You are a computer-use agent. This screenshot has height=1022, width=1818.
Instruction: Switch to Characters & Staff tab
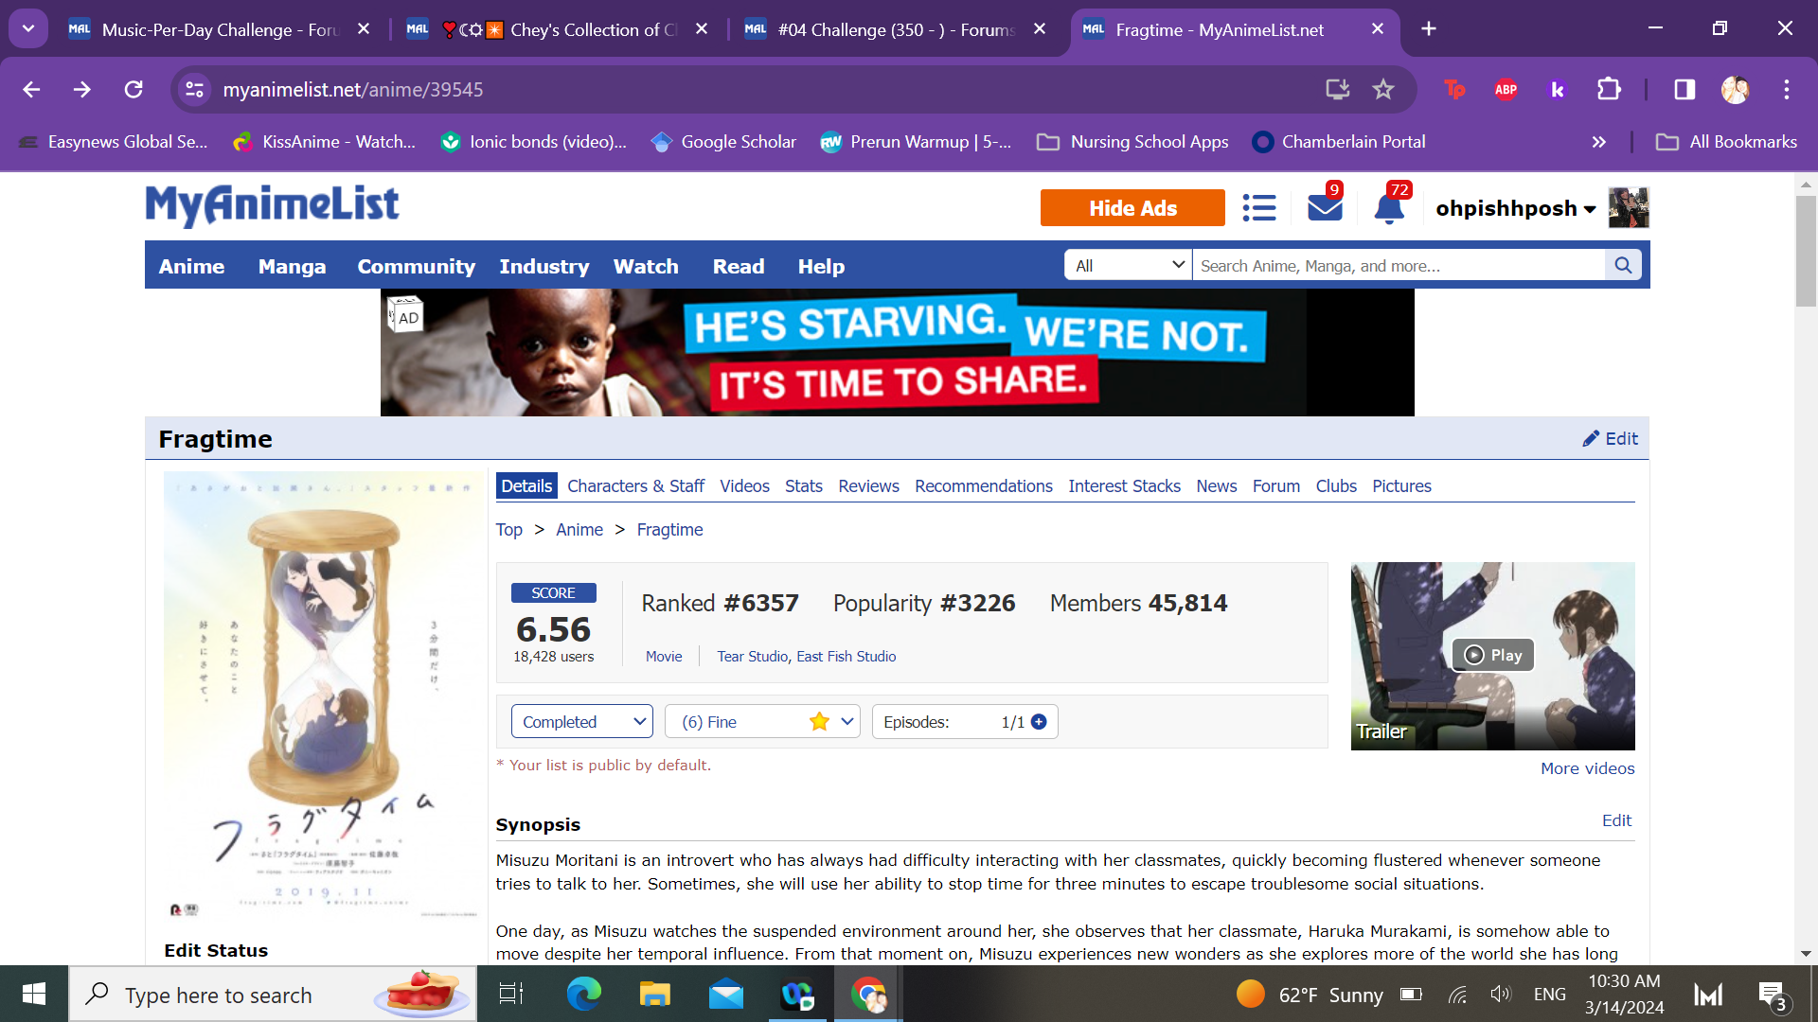635,486
